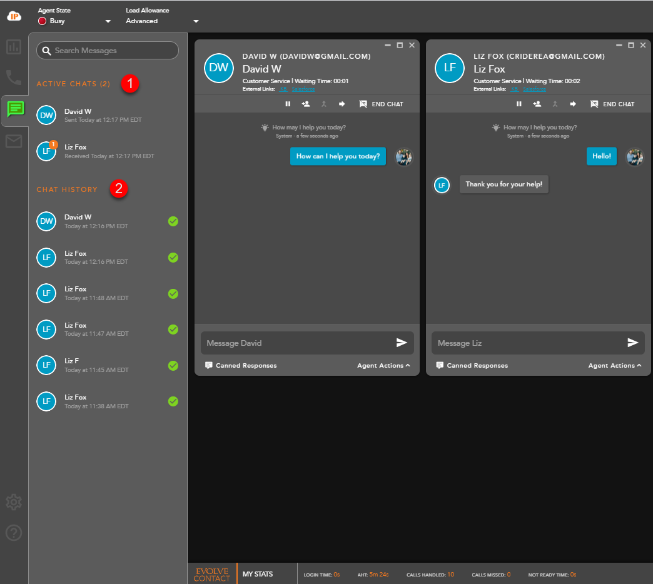Open the Salesforce link for David W
This screenshot has width=653, height=584.
[303, 89]
